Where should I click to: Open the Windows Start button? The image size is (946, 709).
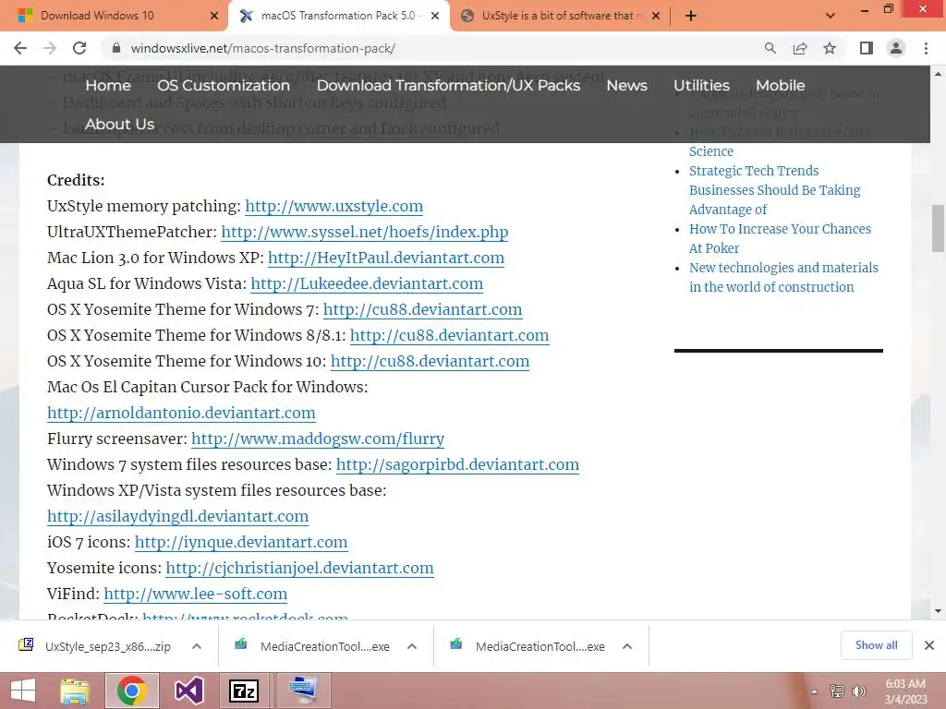pyautogui.click(x=23, y=691)
